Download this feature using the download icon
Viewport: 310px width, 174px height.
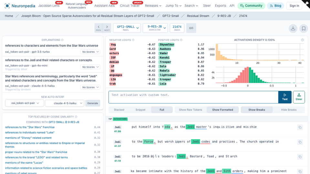tap(293, 28)
